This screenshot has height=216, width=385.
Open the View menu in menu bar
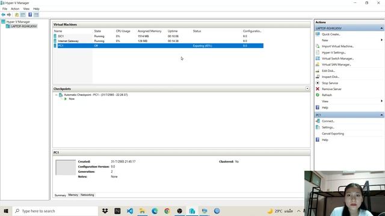click(26, 9)
